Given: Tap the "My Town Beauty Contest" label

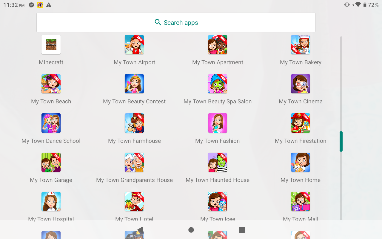Looking at the screenshot, I should (134, 102).
